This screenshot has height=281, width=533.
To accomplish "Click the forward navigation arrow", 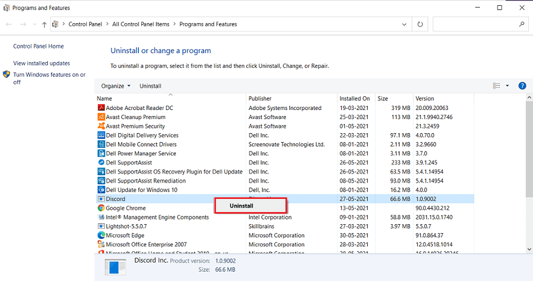I will click(23, 24).
